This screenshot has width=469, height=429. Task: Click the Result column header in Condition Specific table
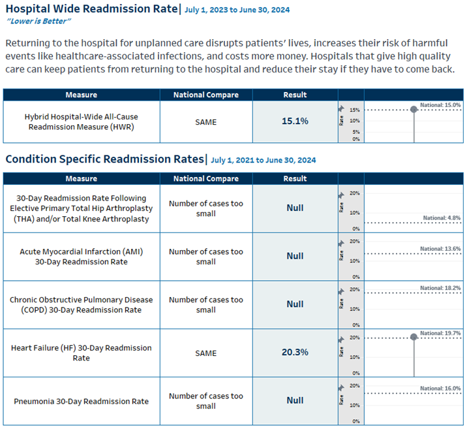[x=295, y=178]
